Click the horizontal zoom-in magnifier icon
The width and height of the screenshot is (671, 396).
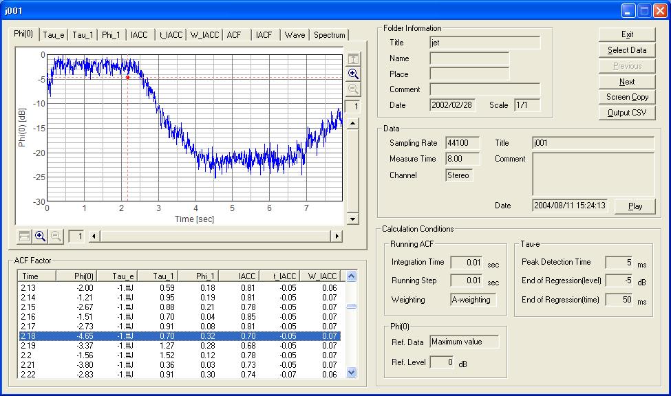coord(40,236)
